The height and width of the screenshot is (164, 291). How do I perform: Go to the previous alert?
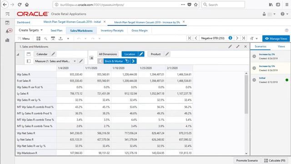pos(196,38)
